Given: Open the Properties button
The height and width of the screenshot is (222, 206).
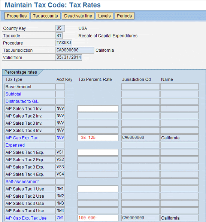Looking at the screenshot, I should [x=17, y=16].
